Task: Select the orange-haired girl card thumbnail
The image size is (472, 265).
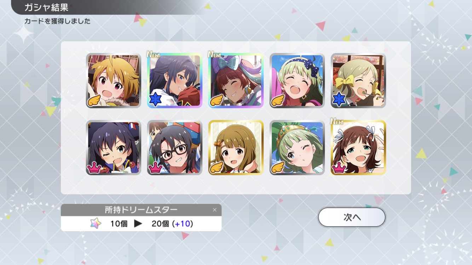Action: coord(114,81)
